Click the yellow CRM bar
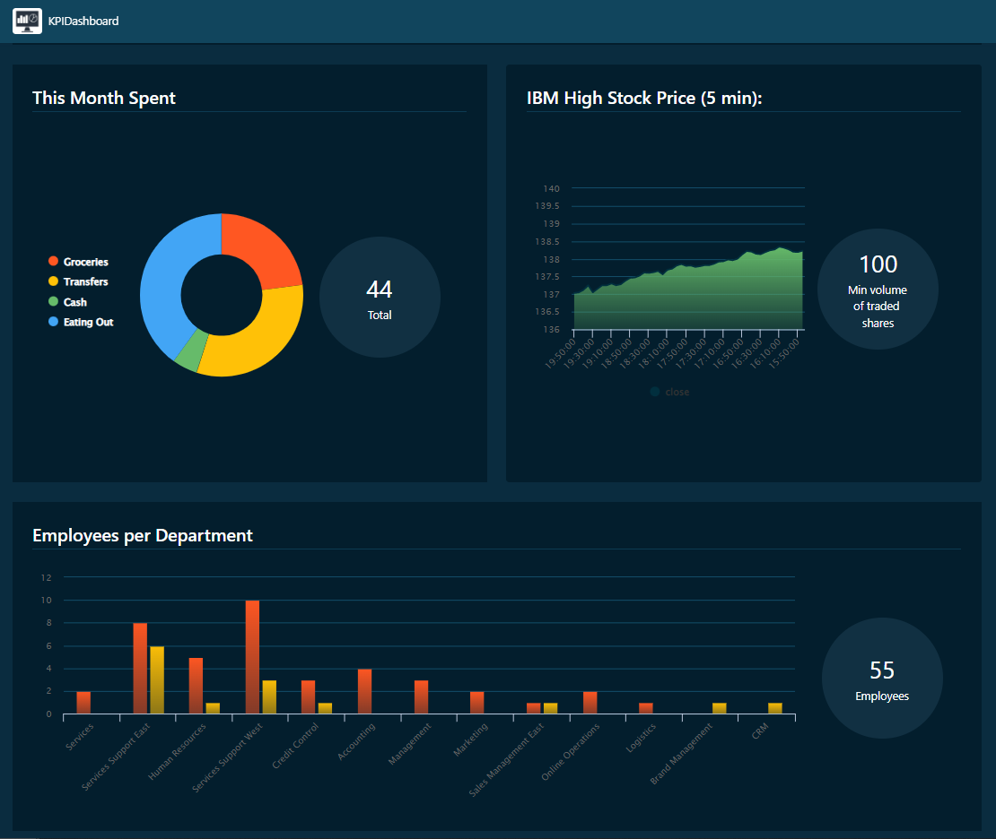This screenshot has height=839, width=996. tap(774, 708)
